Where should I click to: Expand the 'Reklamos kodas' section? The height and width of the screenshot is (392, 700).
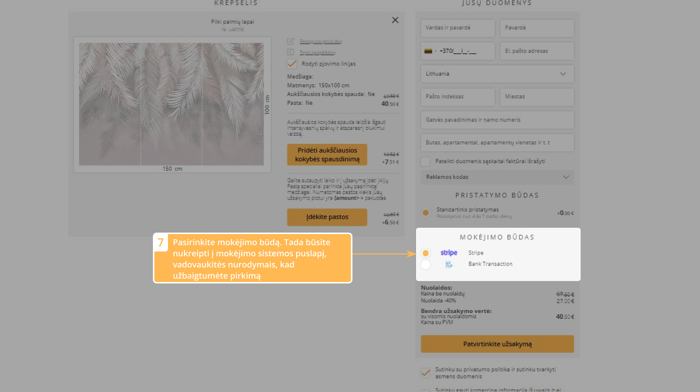pos(497,177)
